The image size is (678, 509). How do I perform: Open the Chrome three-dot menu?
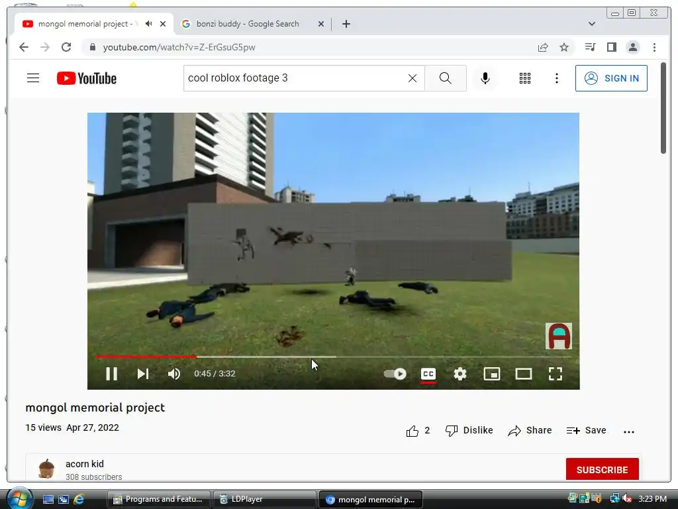coord(654,47)
